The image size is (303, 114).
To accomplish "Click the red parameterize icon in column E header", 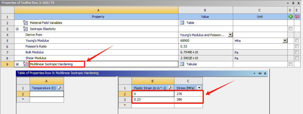I will tap(297, 17).
